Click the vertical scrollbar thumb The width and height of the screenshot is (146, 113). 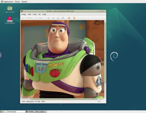[105, 53]
